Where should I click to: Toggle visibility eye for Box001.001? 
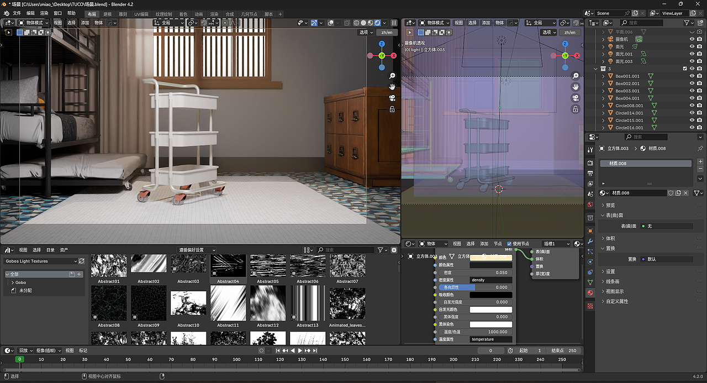pyautogui.click(x=692, y=76)
